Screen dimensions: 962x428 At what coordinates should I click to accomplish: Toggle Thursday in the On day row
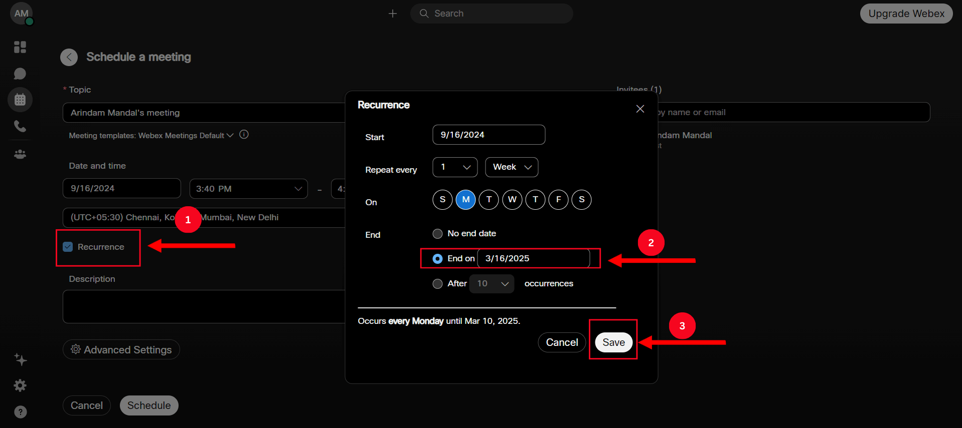pyautogui.click(x=535, y=200)
